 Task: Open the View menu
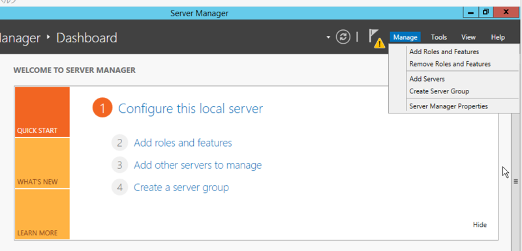[x=468, y=37]
